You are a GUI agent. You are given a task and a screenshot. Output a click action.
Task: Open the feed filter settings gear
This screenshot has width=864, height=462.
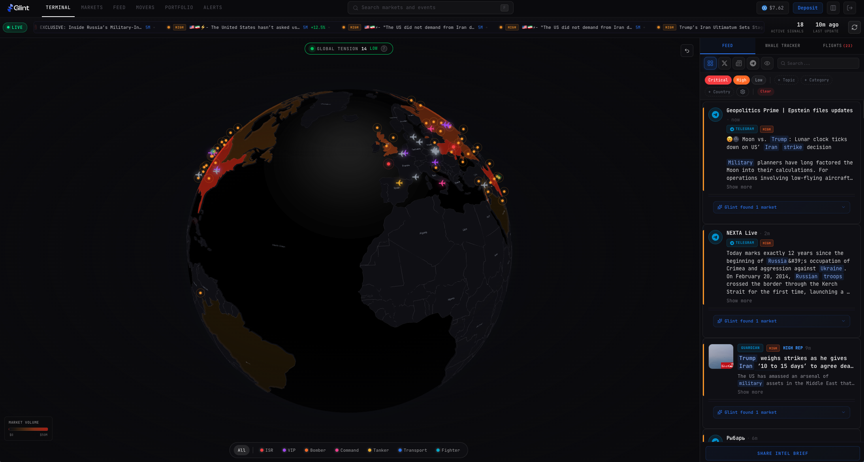742,92
